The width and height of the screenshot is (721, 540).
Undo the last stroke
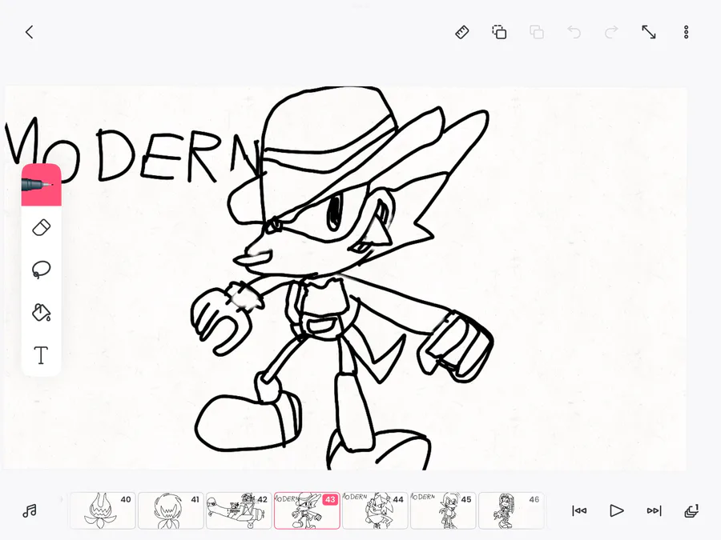[x=574, y=32]
